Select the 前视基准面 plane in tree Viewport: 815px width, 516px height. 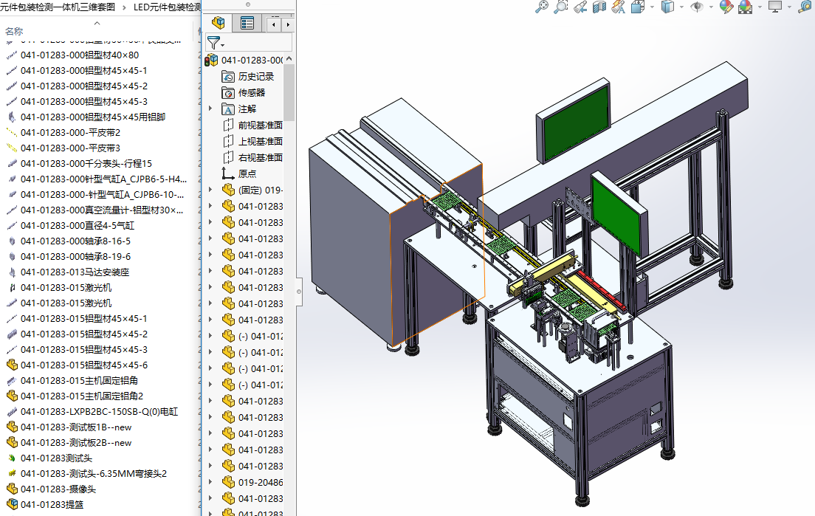[260, 125]
